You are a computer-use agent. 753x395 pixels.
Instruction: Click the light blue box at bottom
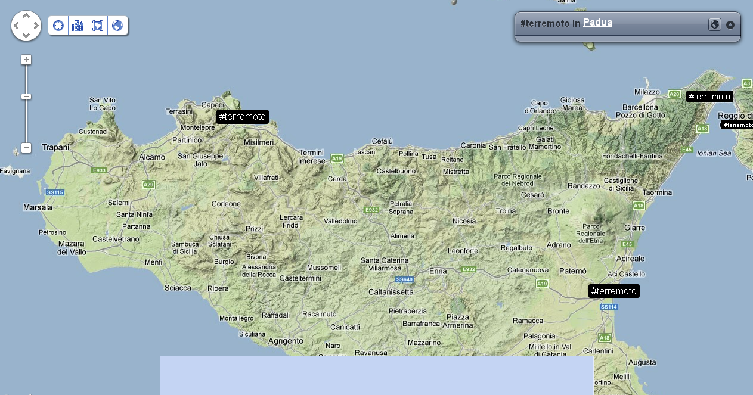(376, 375)
